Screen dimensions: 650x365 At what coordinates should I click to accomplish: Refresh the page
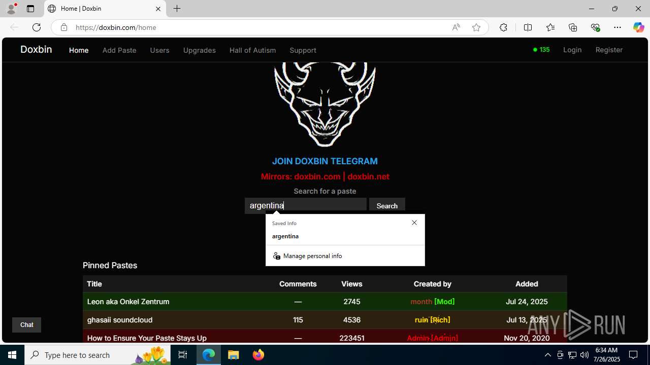[37, 27]
